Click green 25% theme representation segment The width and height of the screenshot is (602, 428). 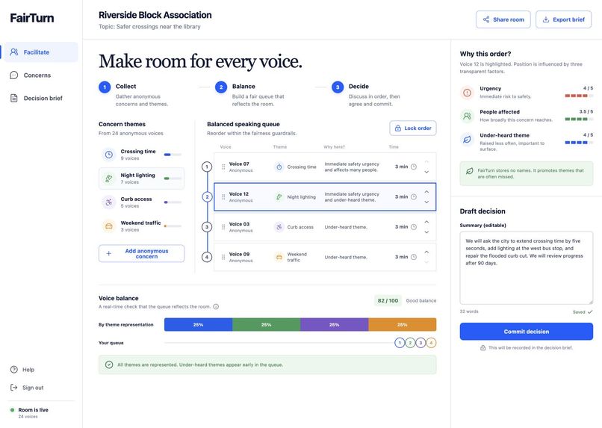(x=266, y=325)
